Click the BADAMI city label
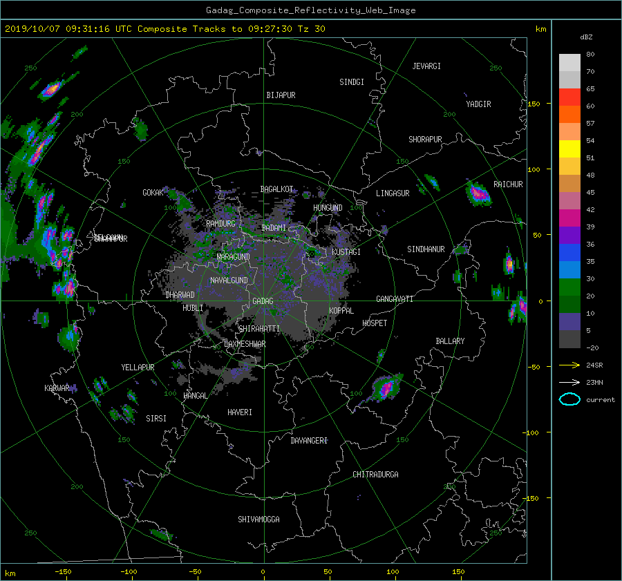The width and height of the screenshot is (622, 581). pos(274,228)
